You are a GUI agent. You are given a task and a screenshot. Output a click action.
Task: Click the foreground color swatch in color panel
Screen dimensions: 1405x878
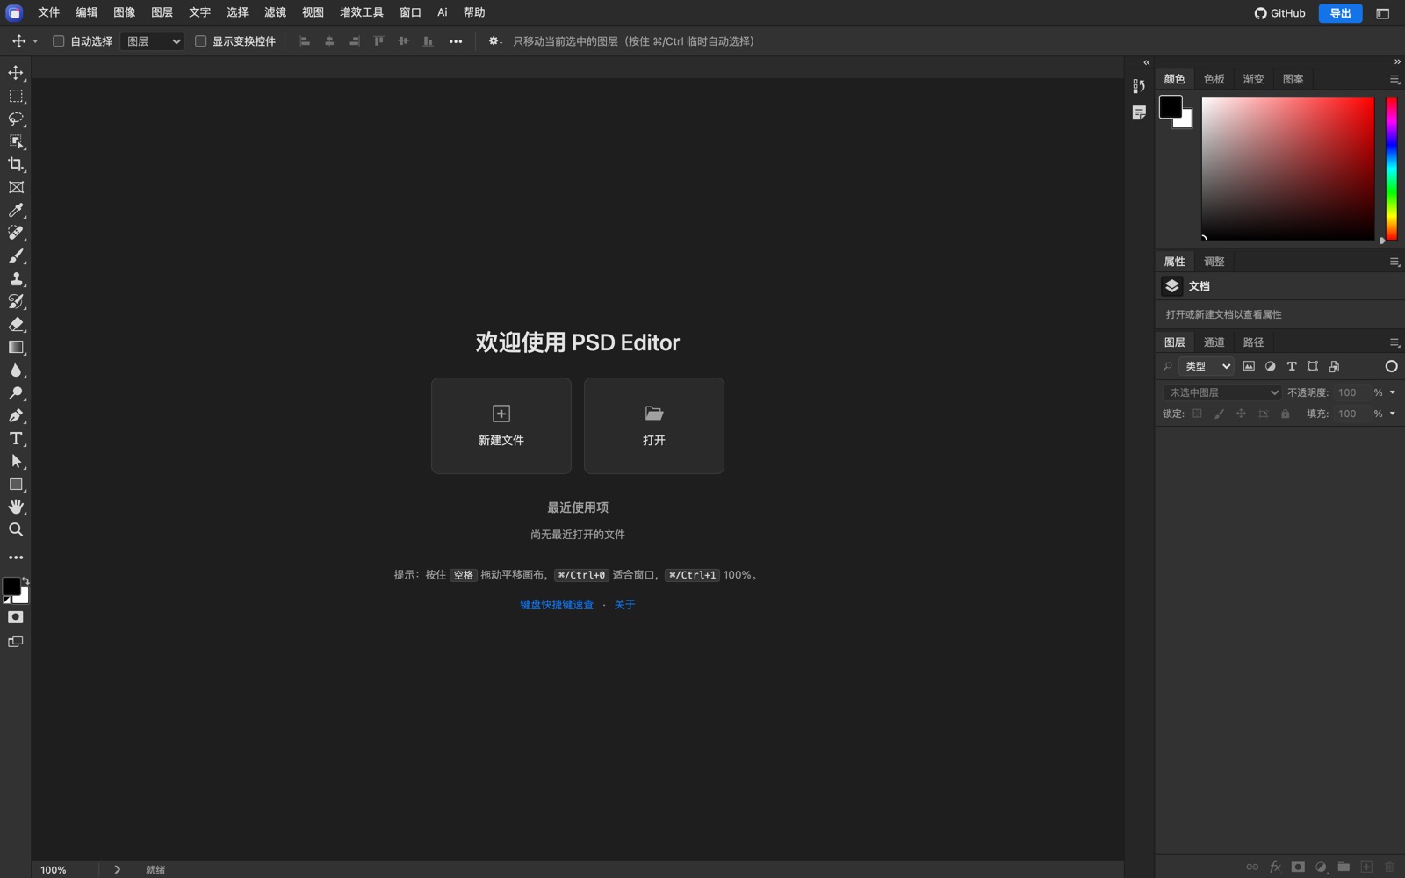(x=1171, y=107)
